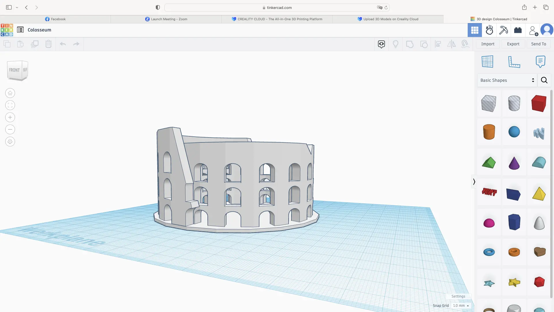Pick the gray Paraboloid shape
This screenshot has width=554, height=312.
pos(539,223)
